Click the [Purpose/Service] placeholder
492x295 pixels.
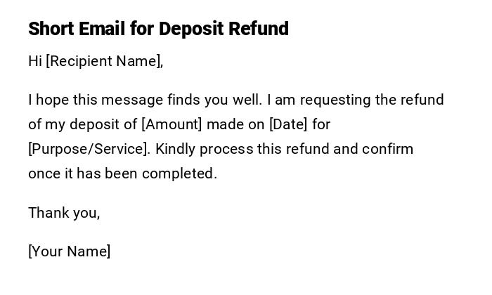[89, 149]
